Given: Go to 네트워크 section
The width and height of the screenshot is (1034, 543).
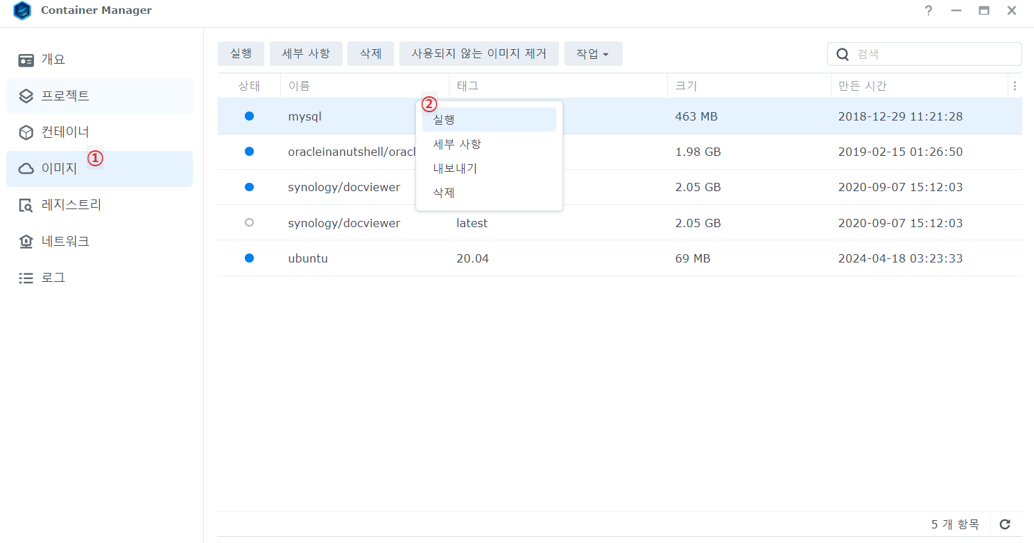Looking at the screenshot, I should coord(99,242).
